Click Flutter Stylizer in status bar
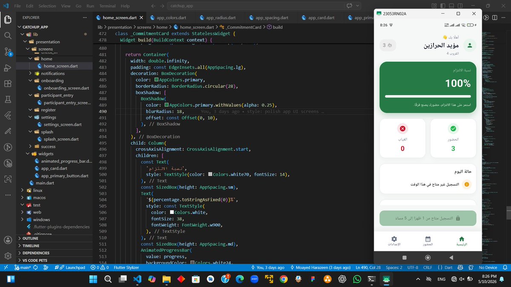511x287 pixels. (126, 267)
